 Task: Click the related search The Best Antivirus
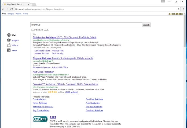[x=94, y=107]
